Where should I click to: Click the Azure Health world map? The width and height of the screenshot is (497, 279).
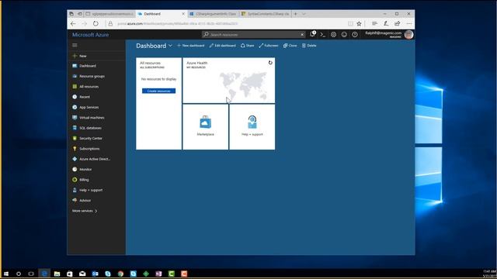click(x=243, y=85)
